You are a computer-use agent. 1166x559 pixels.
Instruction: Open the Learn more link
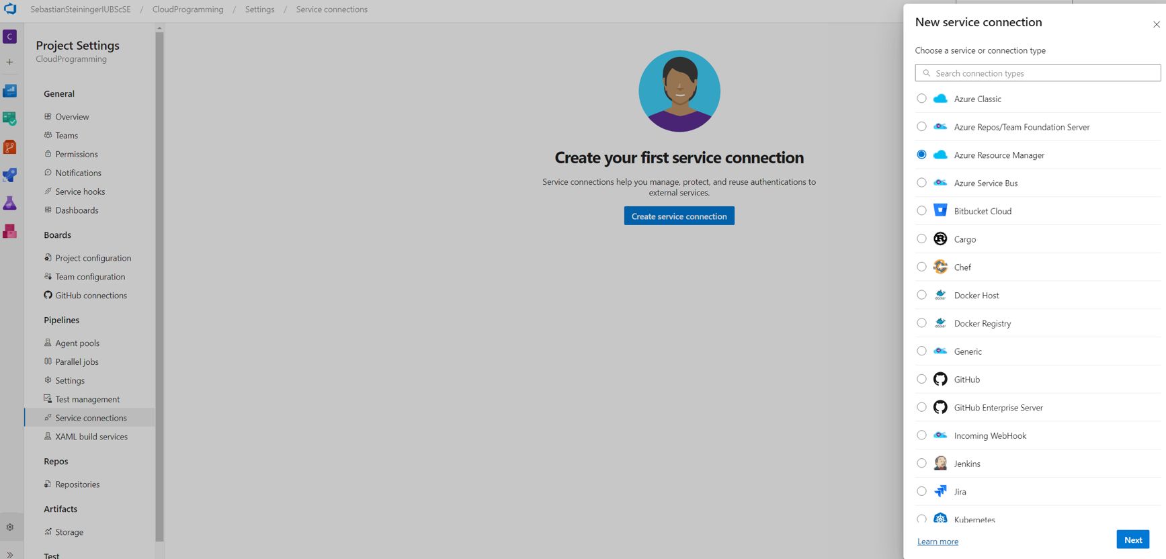pyautogui.click(x=938, y=542)
